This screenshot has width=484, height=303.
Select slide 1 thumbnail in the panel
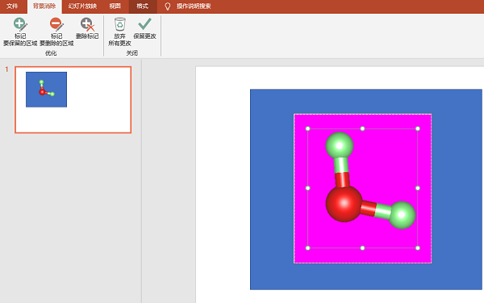click(x=73, y=100)
